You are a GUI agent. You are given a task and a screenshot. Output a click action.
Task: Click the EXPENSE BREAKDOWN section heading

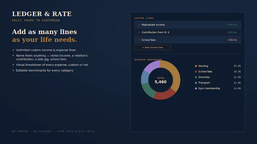pos(148,60)
